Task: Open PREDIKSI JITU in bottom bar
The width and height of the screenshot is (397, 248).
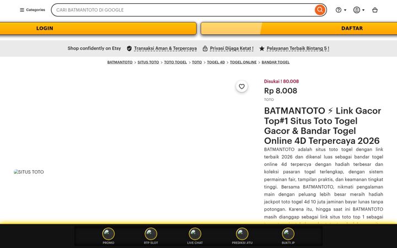Action: (242, 236)
